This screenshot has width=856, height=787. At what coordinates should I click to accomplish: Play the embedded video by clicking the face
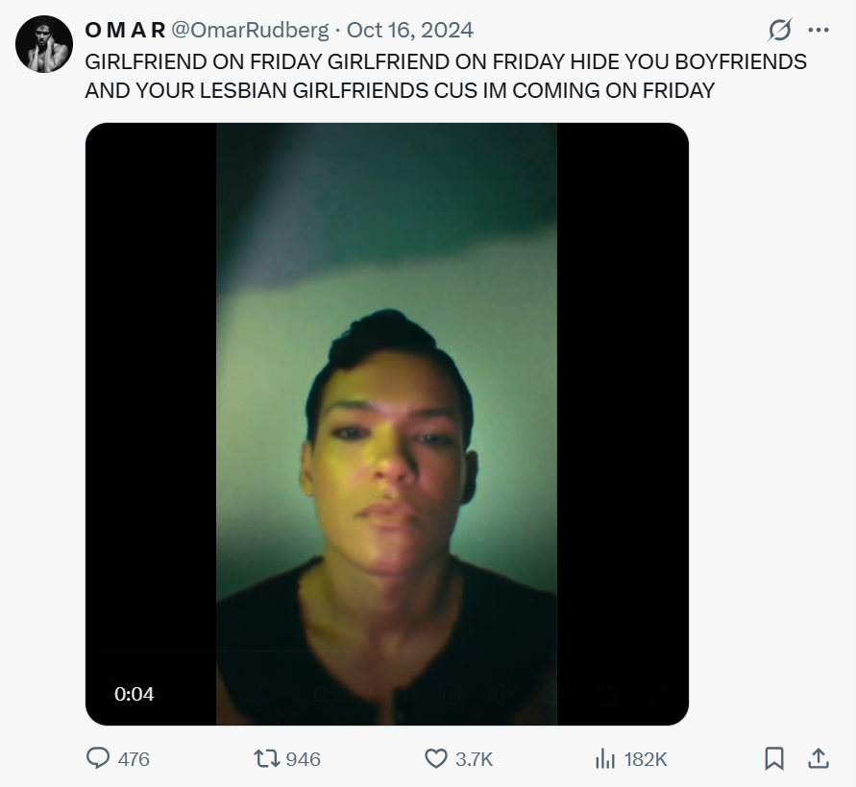(x=387, y=441)
